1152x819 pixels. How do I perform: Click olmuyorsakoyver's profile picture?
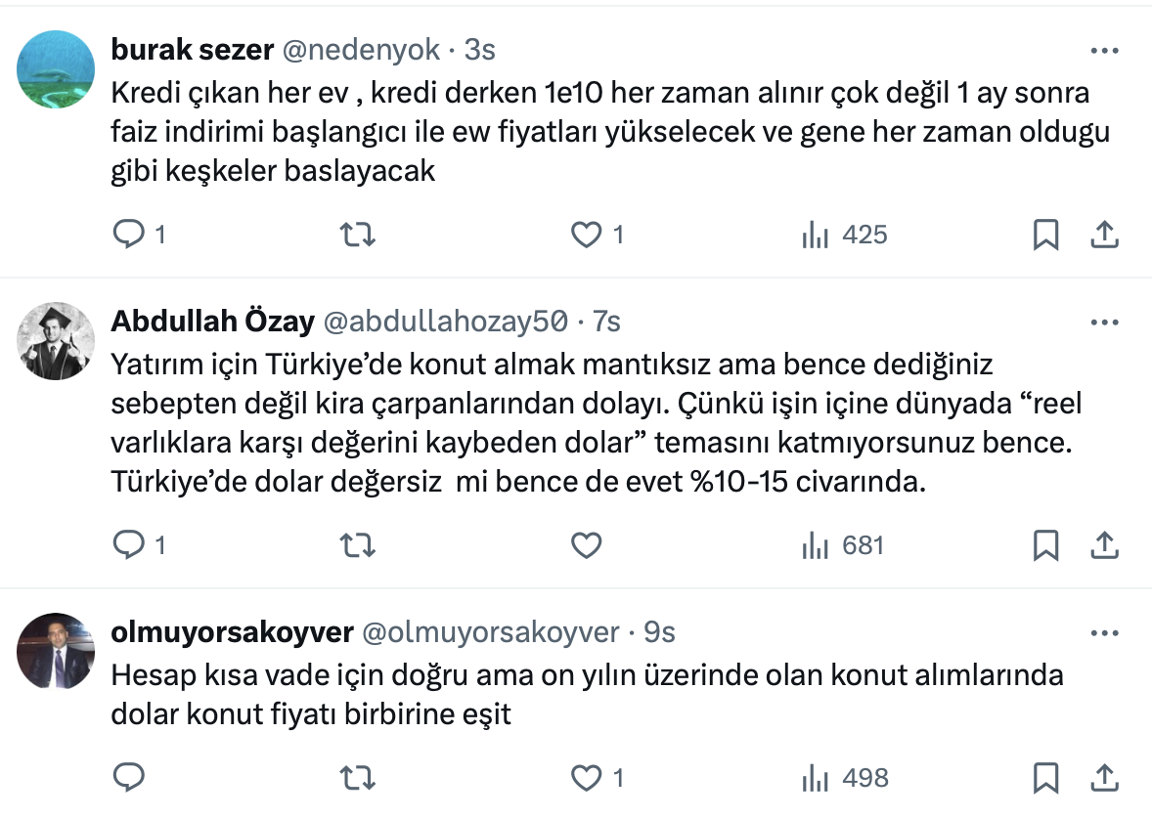click(56, 652)
